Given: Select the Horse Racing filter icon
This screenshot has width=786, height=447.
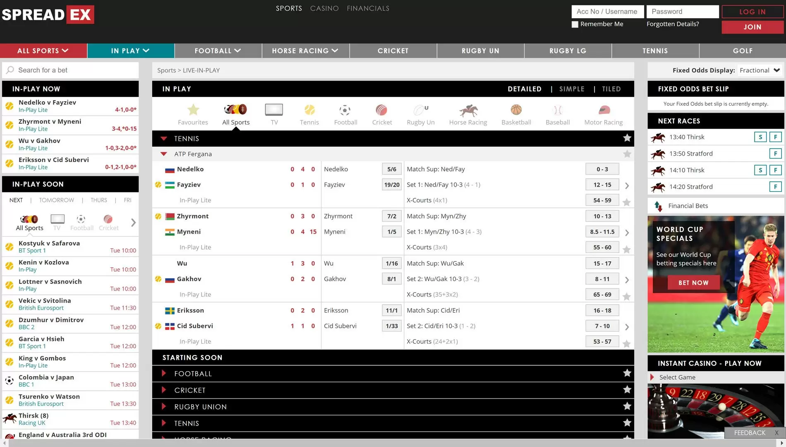Looking at the screenshot, I should pos(468,110).
